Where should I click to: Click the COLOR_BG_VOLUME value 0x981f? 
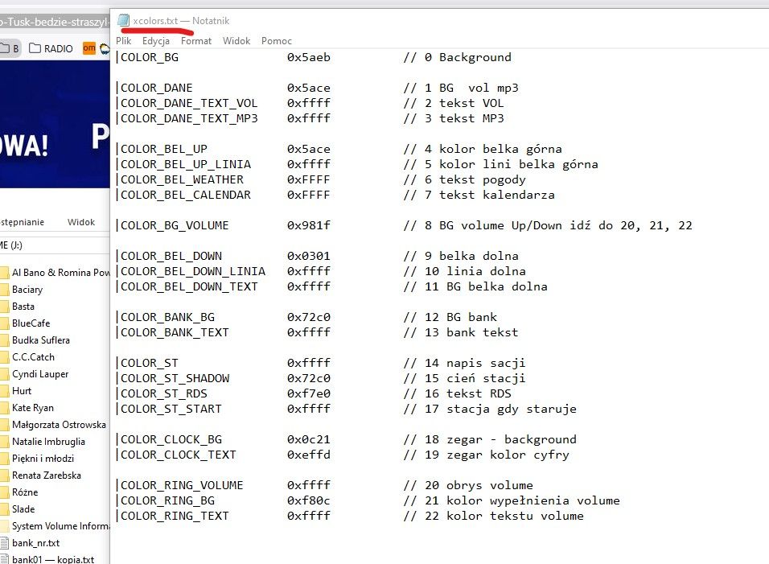point(308,225)
